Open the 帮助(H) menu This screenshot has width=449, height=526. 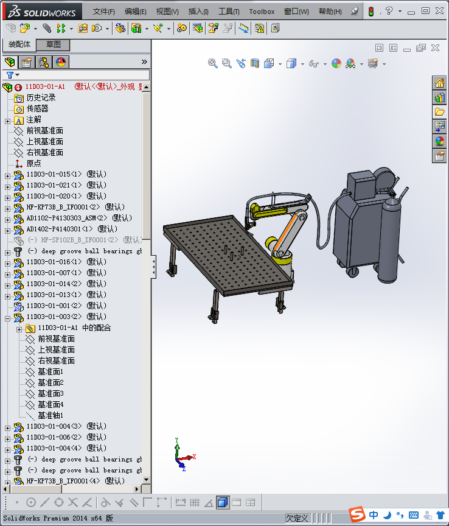[330, 12]
